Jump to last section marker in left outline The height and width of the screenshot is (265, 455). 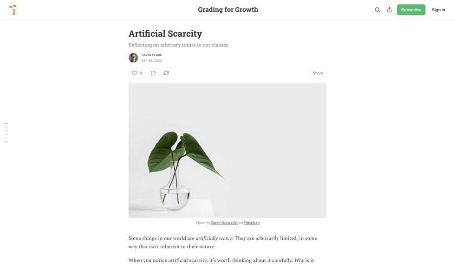[6, 141]
